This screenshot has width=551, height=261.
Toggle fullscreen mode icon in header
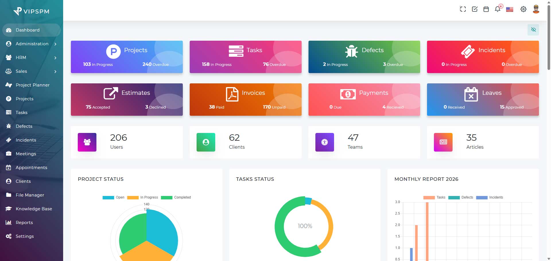point(463,9)
